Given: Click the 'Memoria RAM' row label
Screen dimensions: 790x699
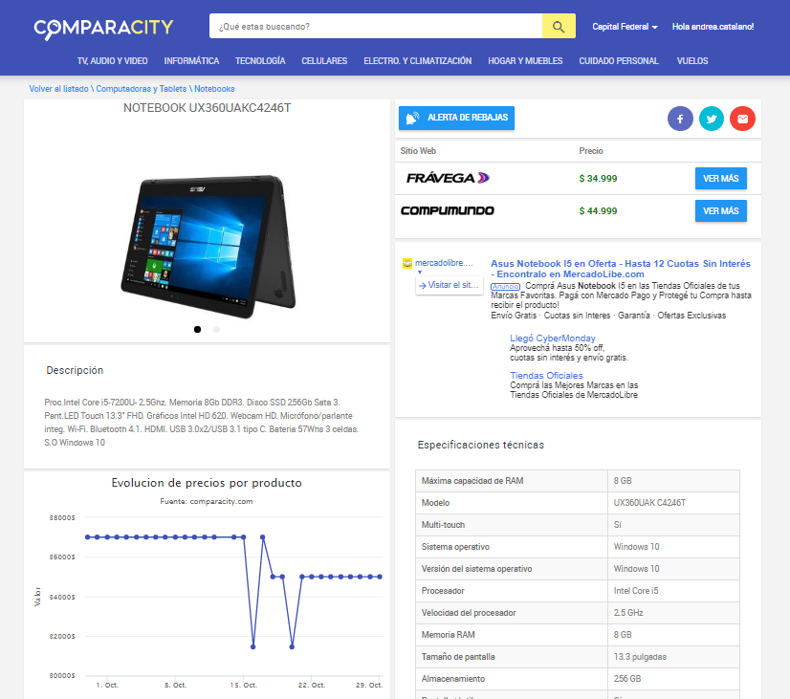Looking at the screenshot, I should click(x=448, y=635).
